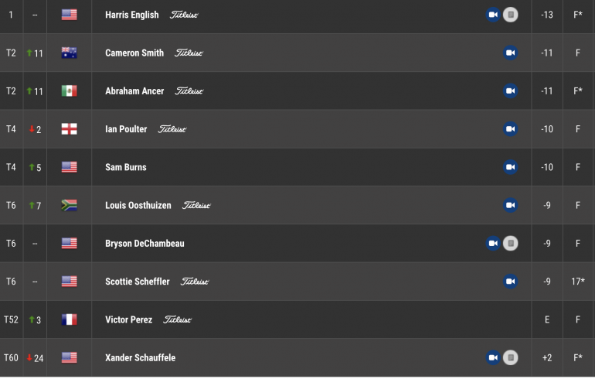The image size is (595, 379).
Task: Click Louis Oosthuizen's video camera icon
Action: coord(510,205)
